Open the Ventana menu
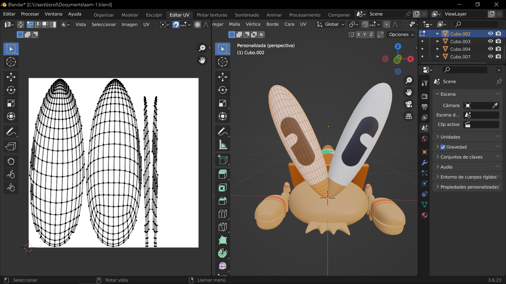 [x=53, y=14]
